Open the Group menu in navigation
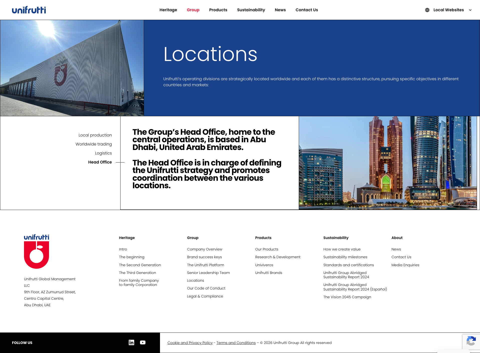Screen dimensions: 480x353 pos(193,10)
